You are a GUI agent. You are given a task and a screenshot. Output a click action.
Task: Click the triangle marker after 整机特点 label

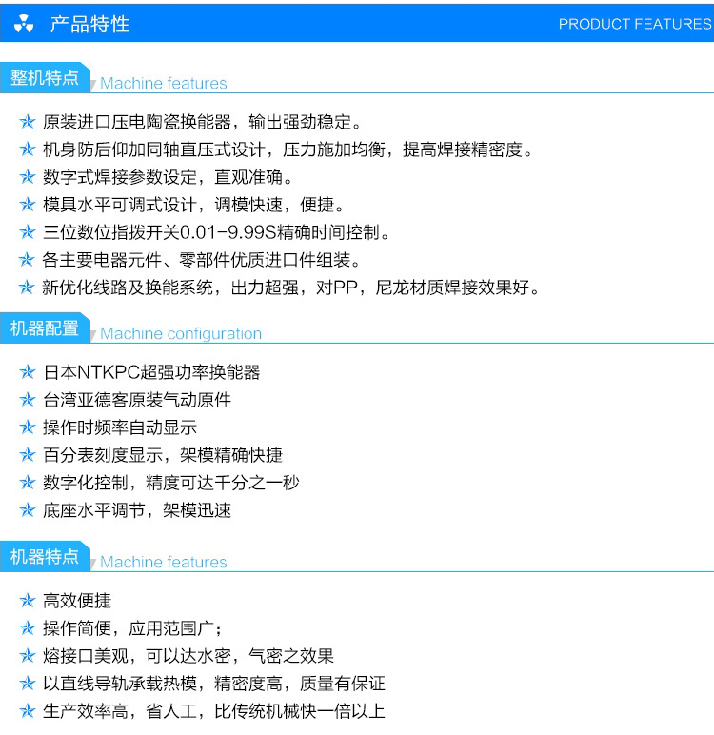tap(93, 85)
